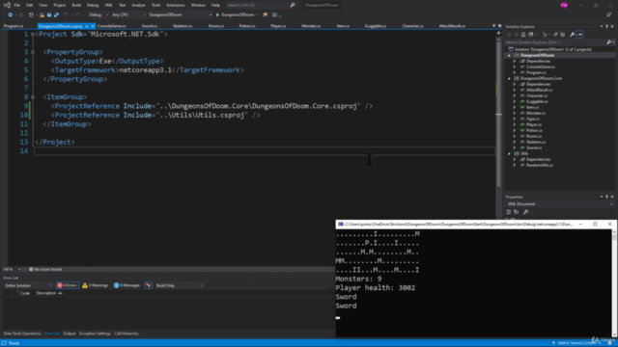
Task: Open the Debug configuration dropdown
Action: (x=98, y=15)
